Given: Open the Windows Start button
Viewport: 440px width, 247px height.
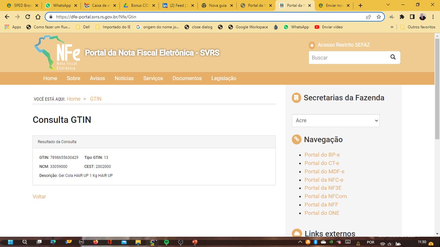Looking at the screenshot, I should (10, 242).
